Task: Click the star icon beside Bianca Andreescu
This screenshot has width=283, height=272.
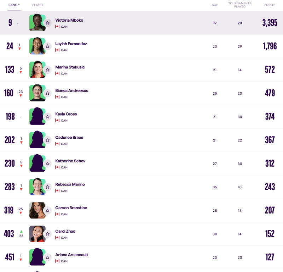Action: coord(47,93)
